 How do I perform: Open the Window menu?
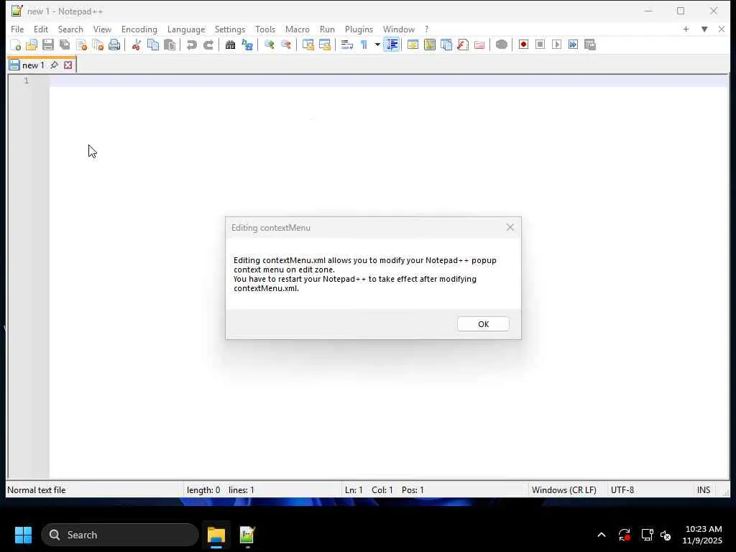pyautogui.click(x=398, y=29)
